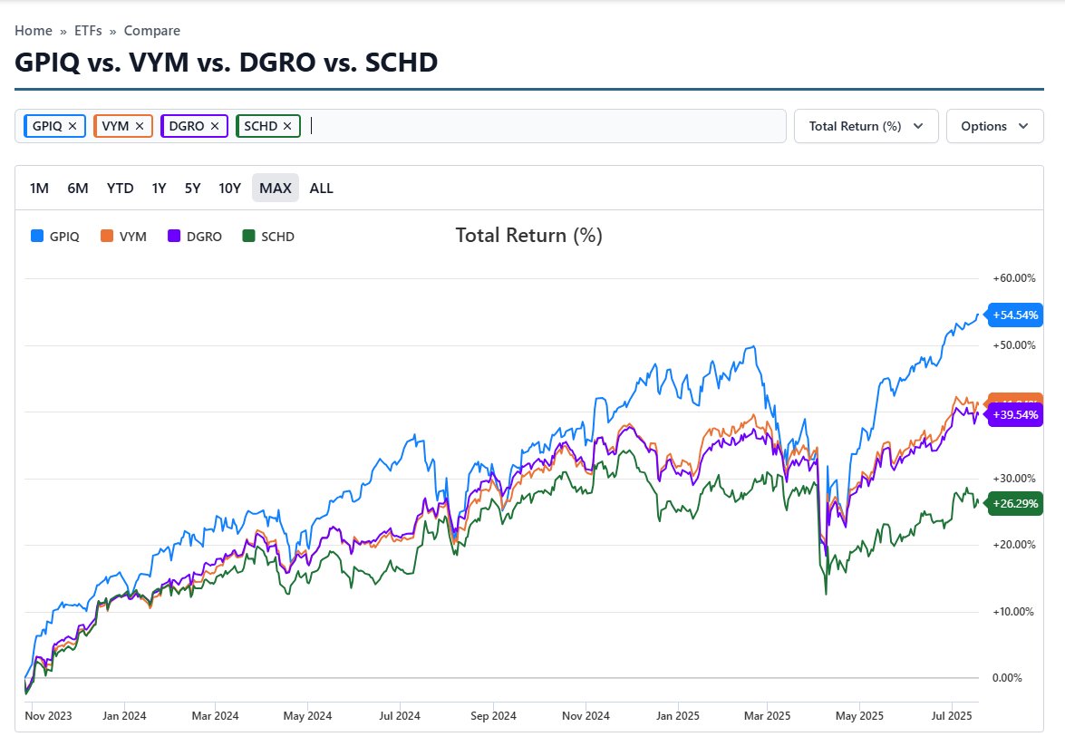The height and width of the screenshot is (756, 1065).
Task: Click the Nov 2023 axis label
Action: (48, 716)
